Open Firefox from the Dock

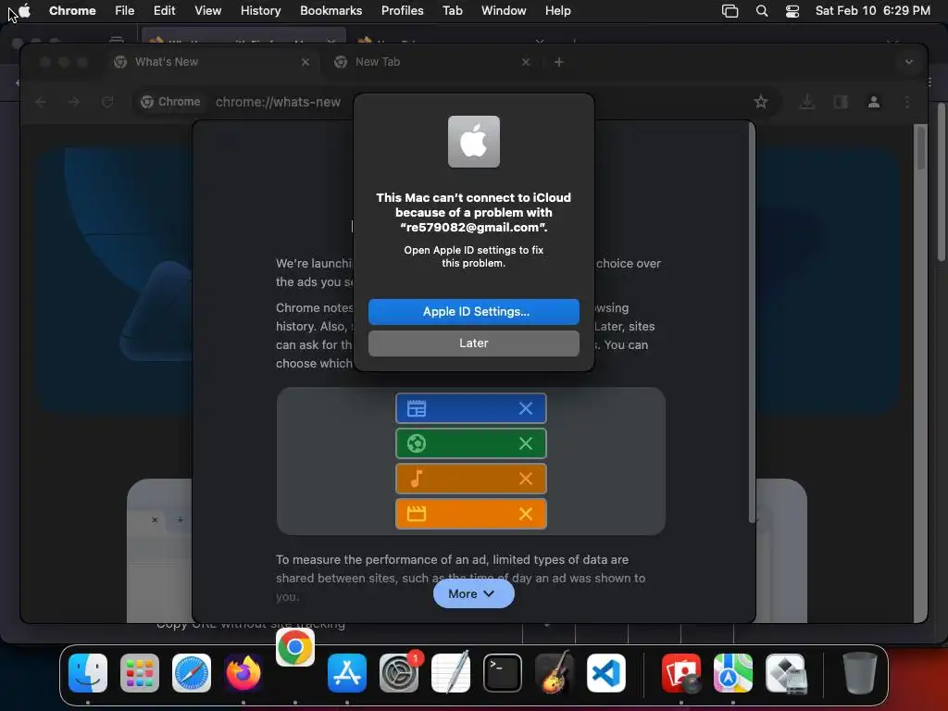(x=243, y=673)
